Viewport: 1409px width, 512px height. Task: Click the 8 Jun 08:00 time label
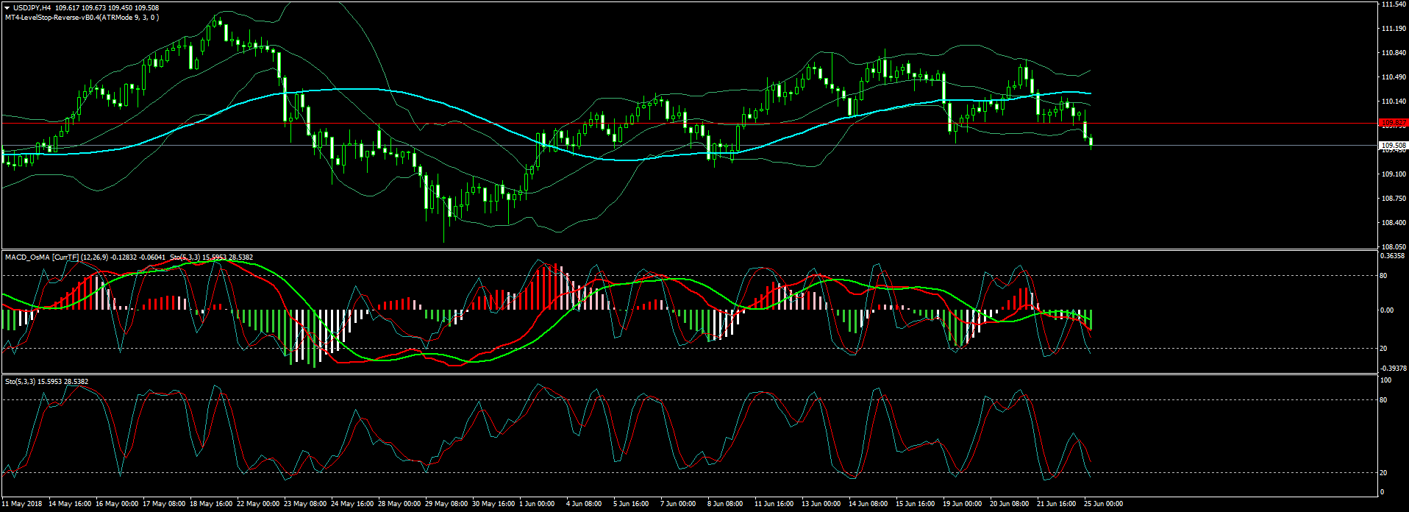pyautogui.click(x=726, y=504)
